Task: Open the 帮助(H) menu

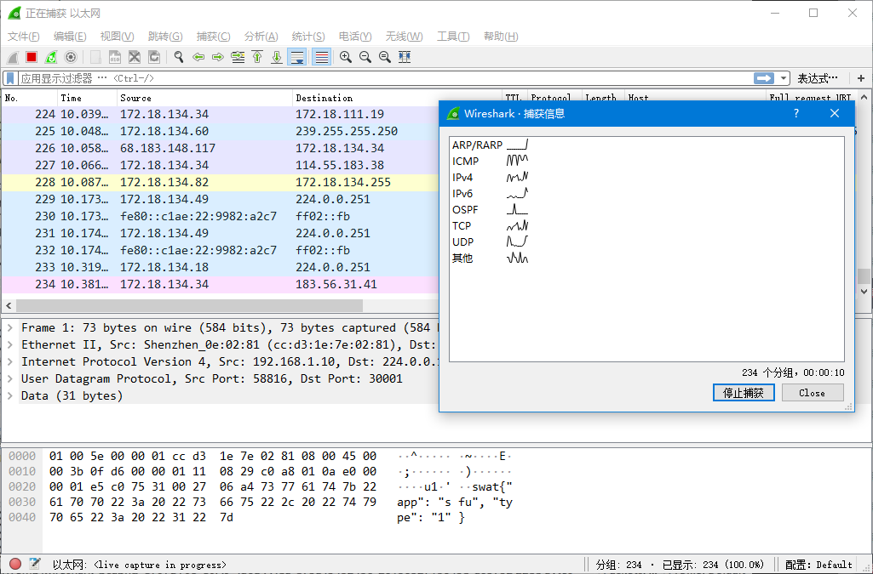Action: pos(501,36)
